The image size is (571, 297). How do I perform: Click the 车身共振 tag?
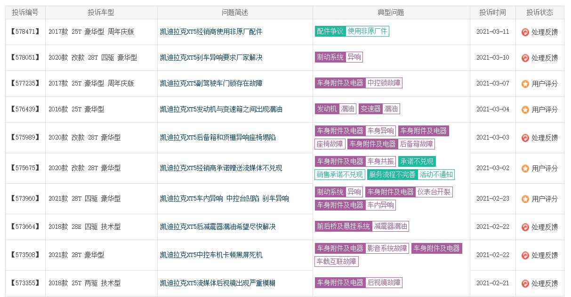point(380,161)
